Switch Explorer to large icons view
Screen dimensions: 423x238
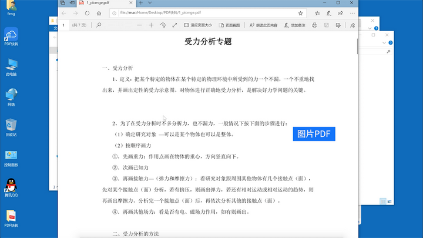[390, 202]
